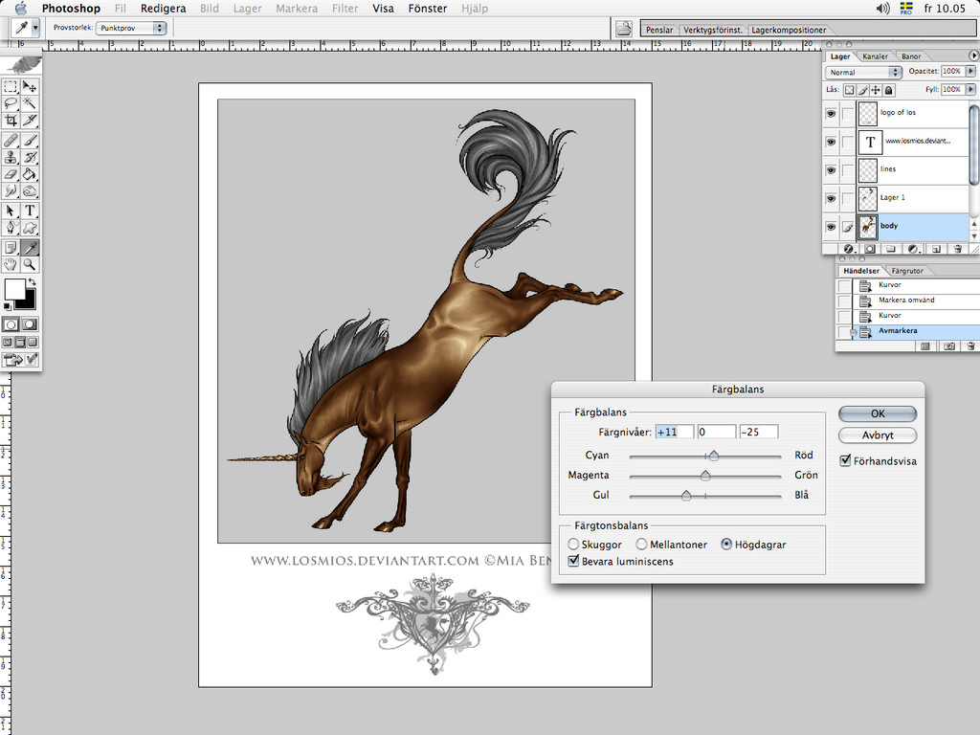
Task: Add layer mask in Layers panel
Action: 869,249
